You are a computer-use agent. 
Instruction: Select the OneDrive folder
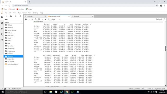13,36
